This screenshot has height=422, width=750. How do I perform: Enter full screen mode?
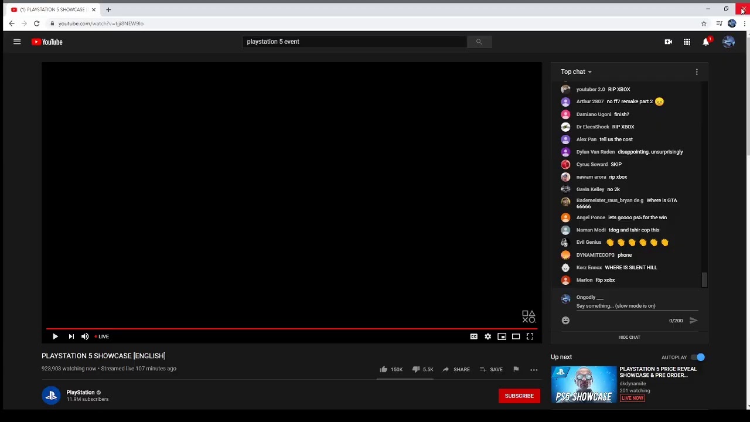pyautogui.click(x=530, y=336)
